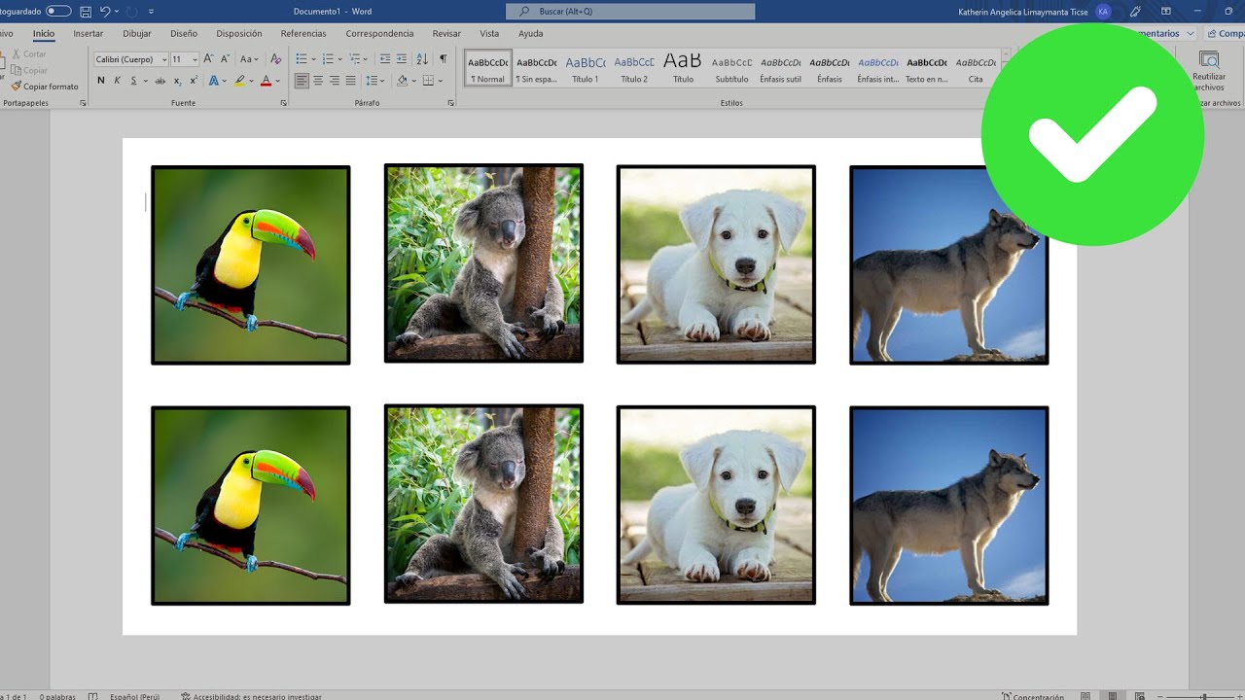Apply text effects with the blue A icon
The height and width of the screenshot is (700, 1245).
coord(213,81)
